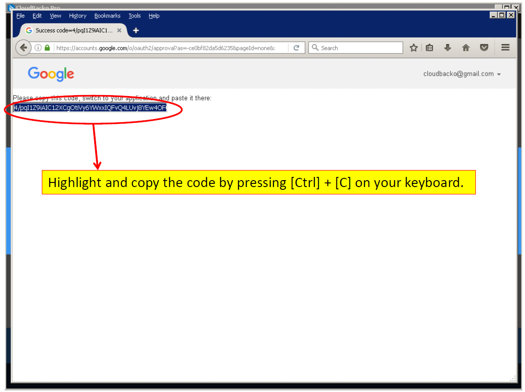Open the hamburger menu icon
The image size is (525, 392).
coord(506,47)
